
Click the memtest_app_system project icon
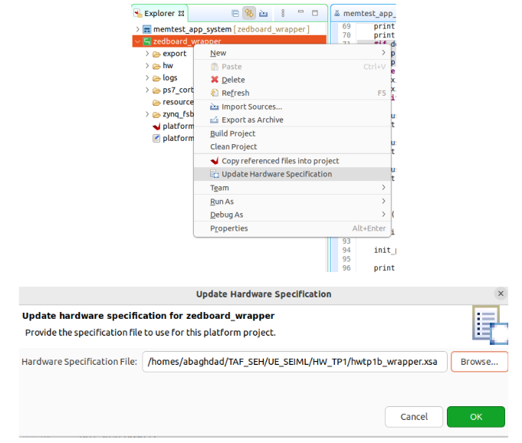[x=147, y=29]
